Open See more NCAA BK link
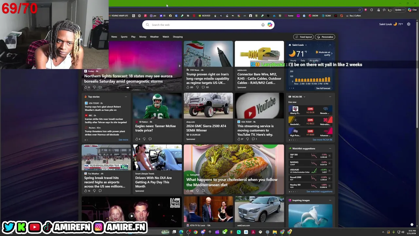The width and height of the screenshot is (419, 236). 322,140
